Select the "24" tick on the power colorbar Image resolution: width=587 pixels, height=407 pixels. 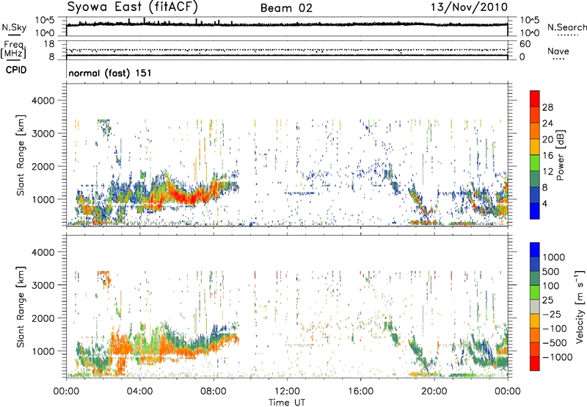pyautogui.click(x=547, y=123)
